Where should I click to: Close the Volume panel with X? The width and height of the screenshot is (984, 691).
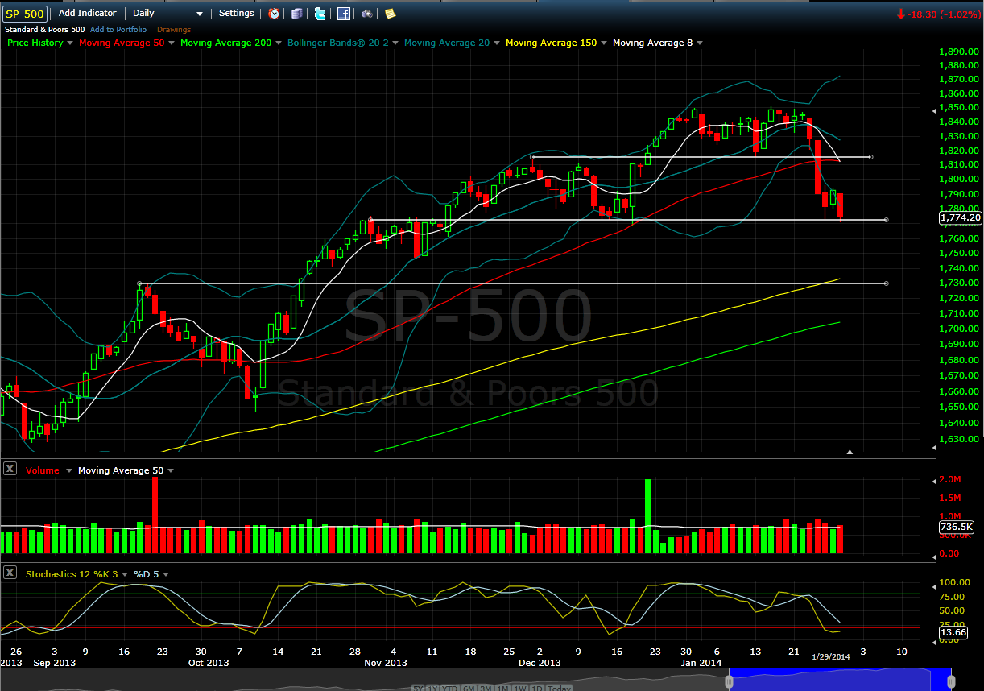(x=10, y=470)
